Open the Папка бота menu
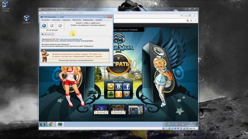248x139 pixels. click(x=77, y=20)
